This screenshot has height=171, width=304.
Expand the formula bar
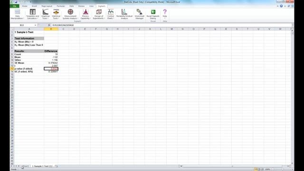click(293, 25)
